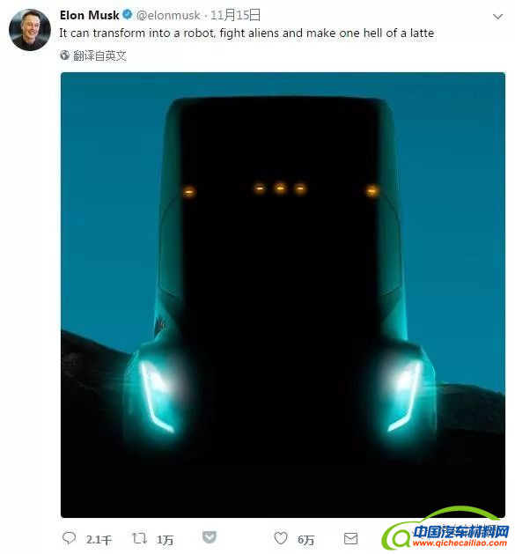Open the Elon Musk display name link

90,15
